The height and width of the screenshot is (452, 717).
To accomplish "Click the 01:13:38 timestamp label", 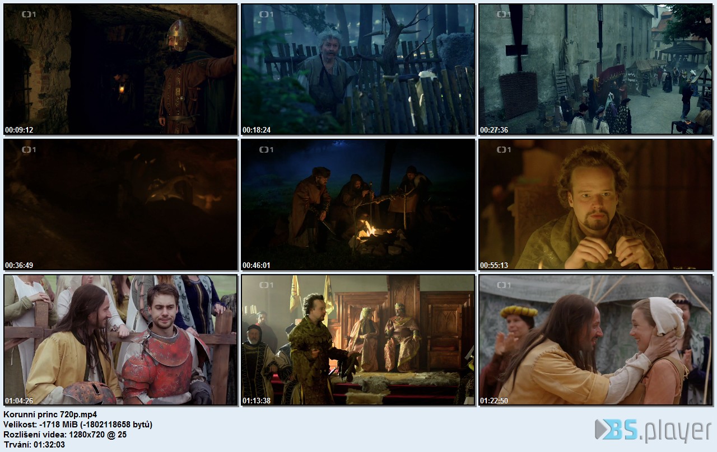I will (257, 401).
